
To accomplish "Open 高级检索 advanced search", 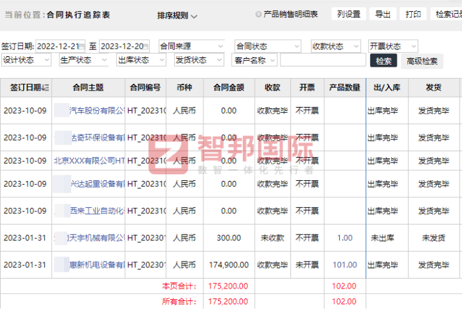I will point(422,61).
